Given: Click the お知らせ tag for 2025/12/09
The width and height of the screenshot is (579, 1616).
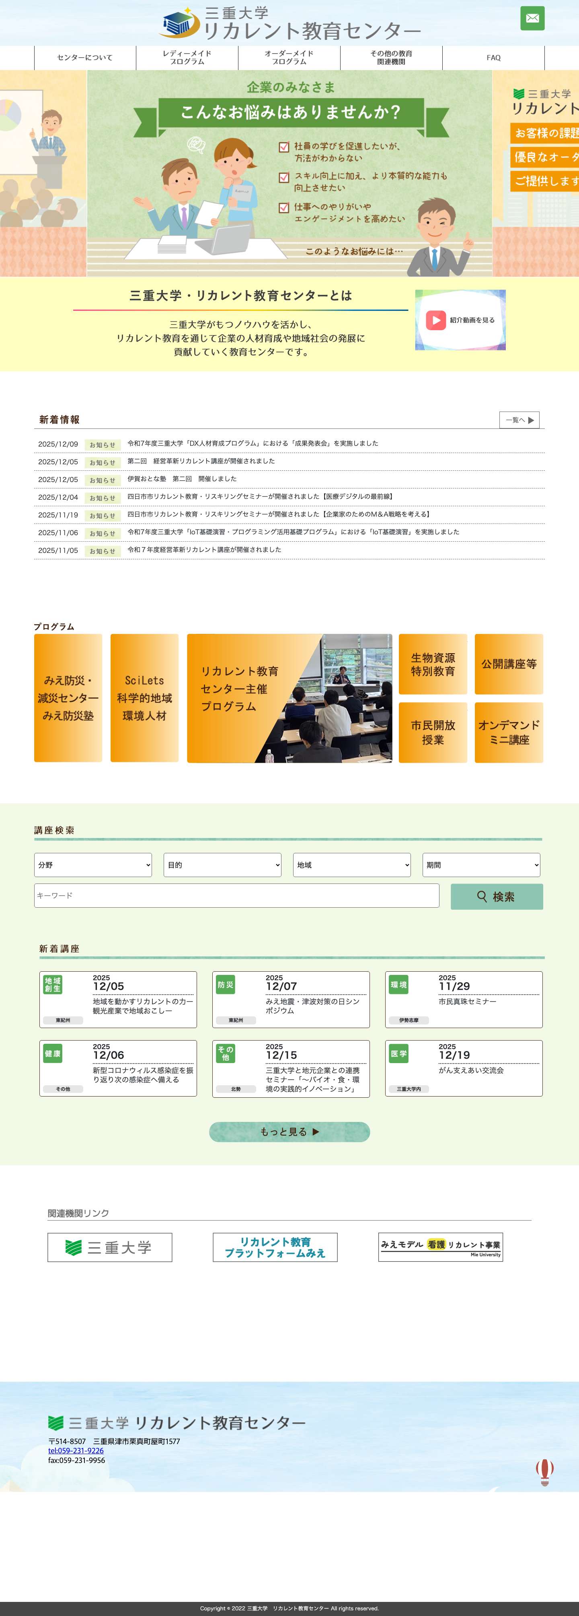Looking at the screenshot, I should 103,445.
